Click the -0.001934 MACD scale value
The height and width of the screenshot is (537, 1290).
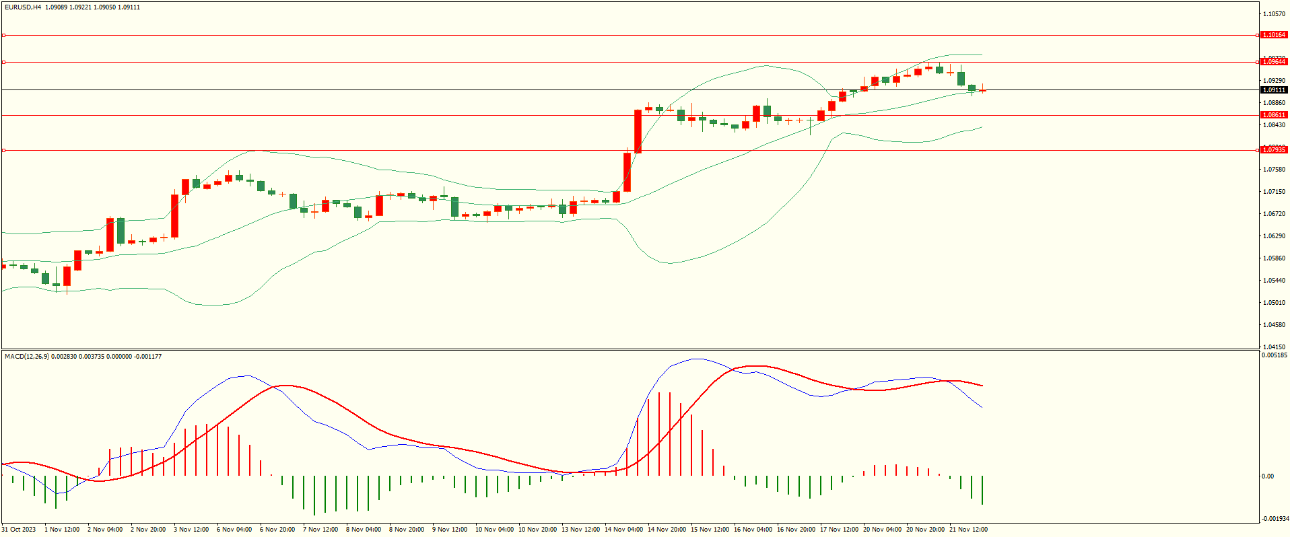click(1275, 519)
